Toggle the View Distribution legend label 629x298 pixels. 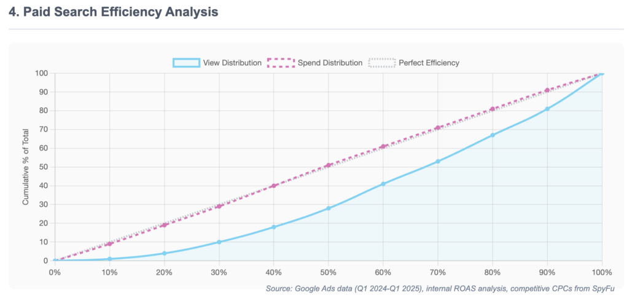233,63
